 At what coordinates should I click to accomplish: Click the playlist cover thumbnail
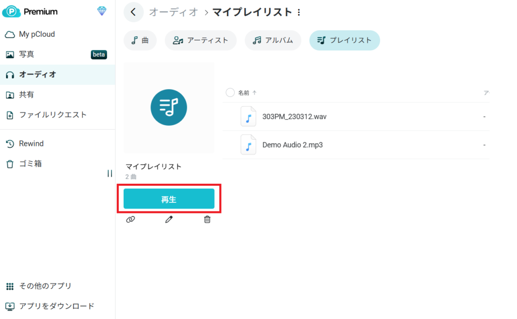[169, 108]
